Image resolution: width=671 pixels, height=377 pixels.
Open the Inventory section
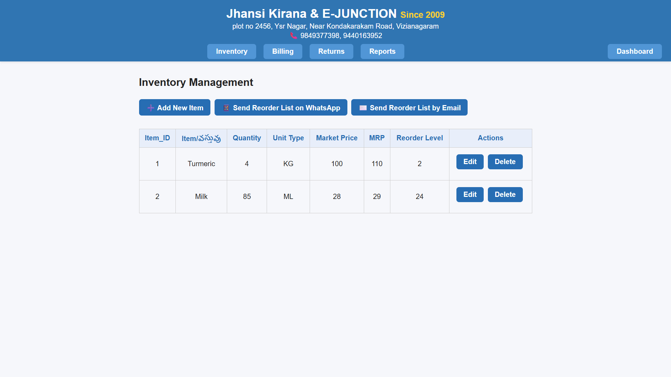click(x=231, y=51)
